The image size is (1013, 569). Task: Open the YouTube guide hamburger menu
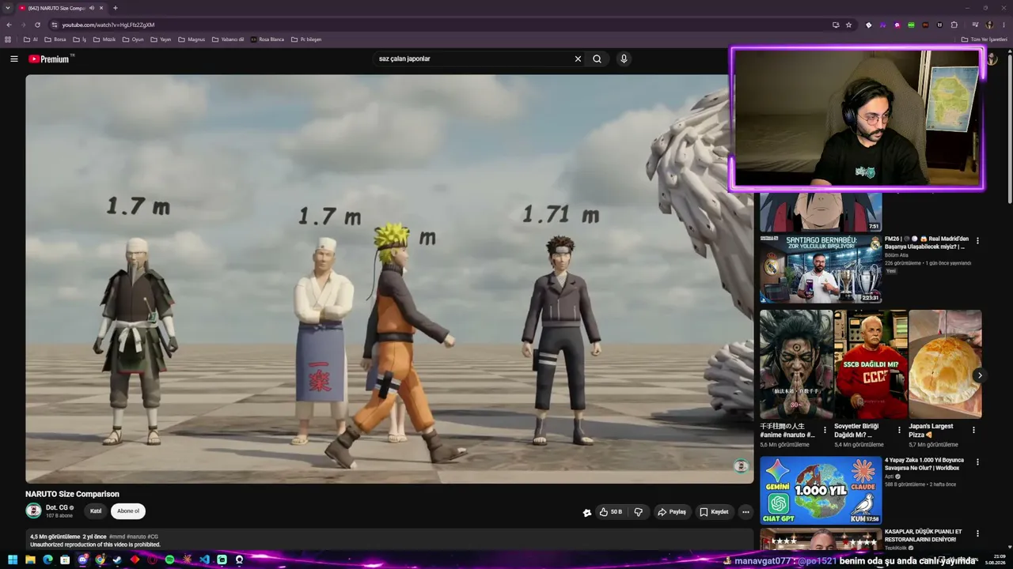(x=13, y=58)
